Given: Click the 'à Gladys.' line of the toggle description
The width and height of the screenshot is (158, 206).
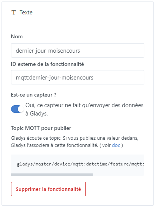Looking at the screenshot, I should click(36, 114).
